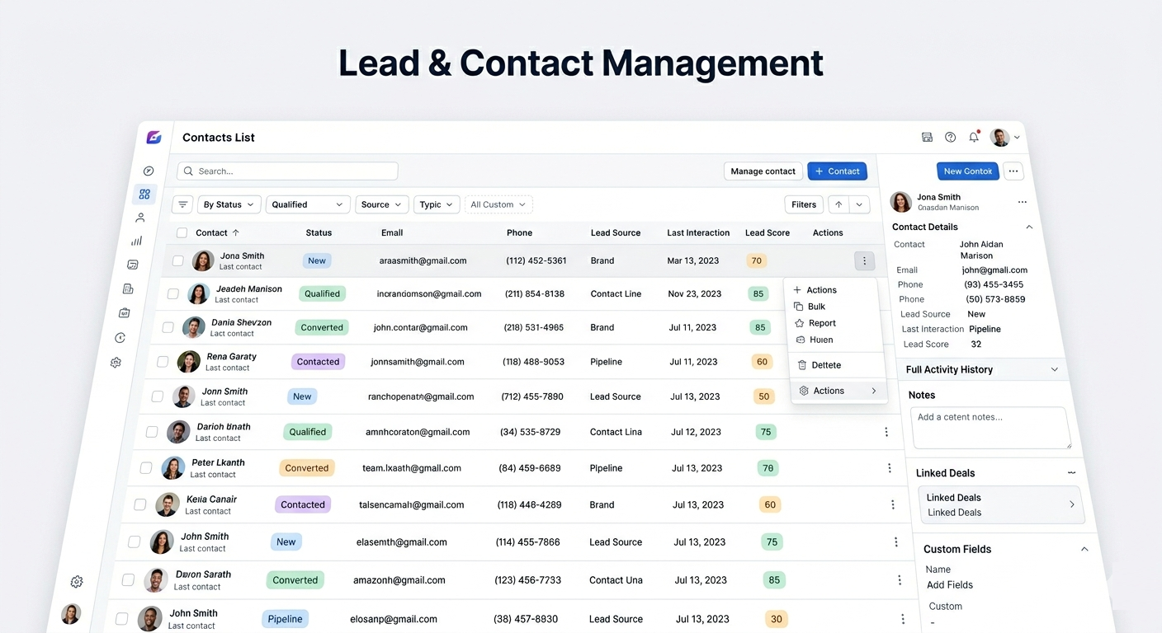
Task: Collapse the Contact Details section
Action: pos(1028,226)
